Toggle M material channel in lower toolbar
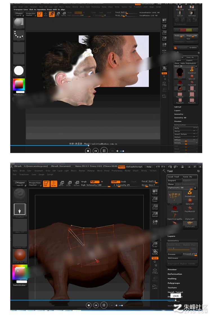Viewport: 211px width, 316px height. point(102,181)
